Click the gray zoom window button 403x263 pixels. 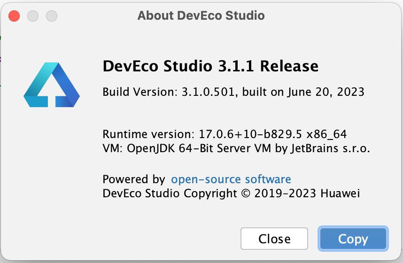[51, 16]
